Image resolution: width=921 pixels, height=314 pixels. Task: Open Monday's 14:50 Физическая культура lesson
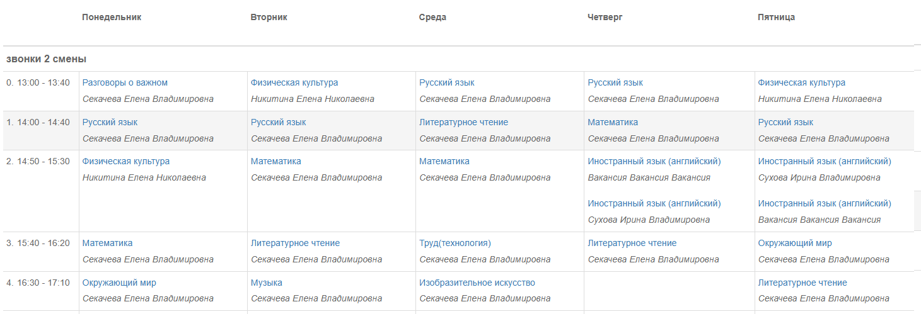[x=126, y=161]
